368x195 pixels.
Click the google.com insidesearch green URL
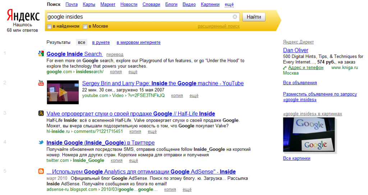coord(75,72)
